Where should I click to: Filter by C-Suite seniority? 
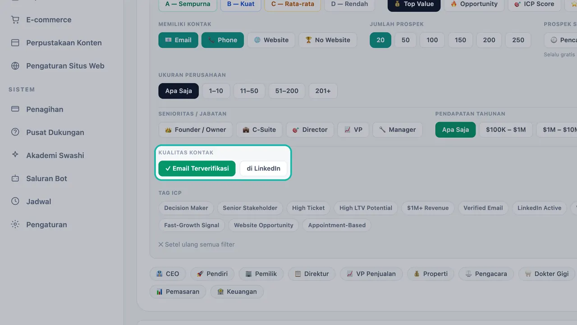pyautogui.click(x=259, y=130)
